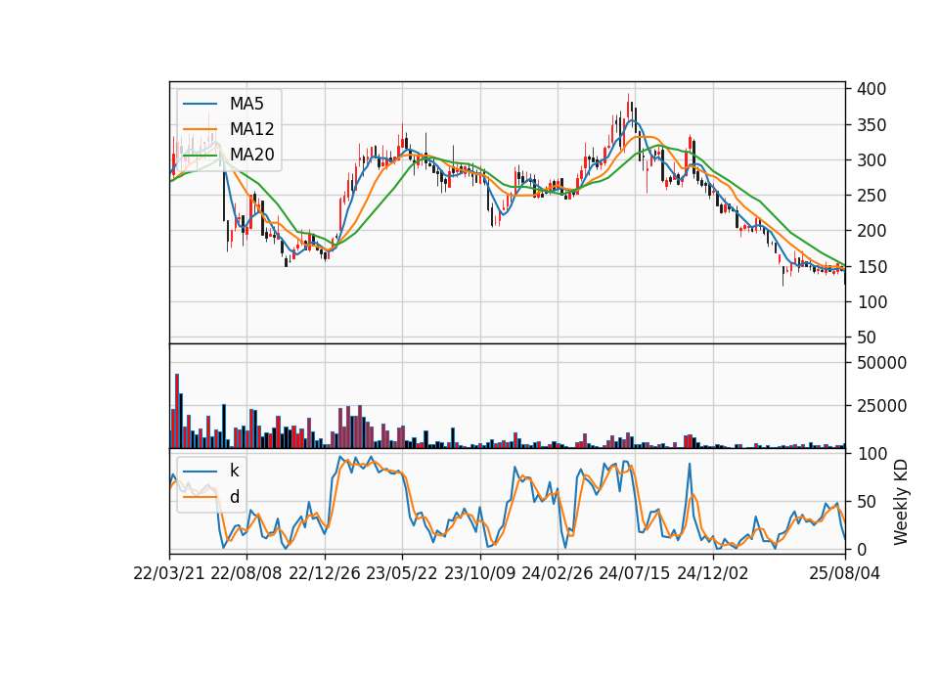Click the 24/12/02 date label
Screen dimensions: 939x675
(x=713, y=573)
